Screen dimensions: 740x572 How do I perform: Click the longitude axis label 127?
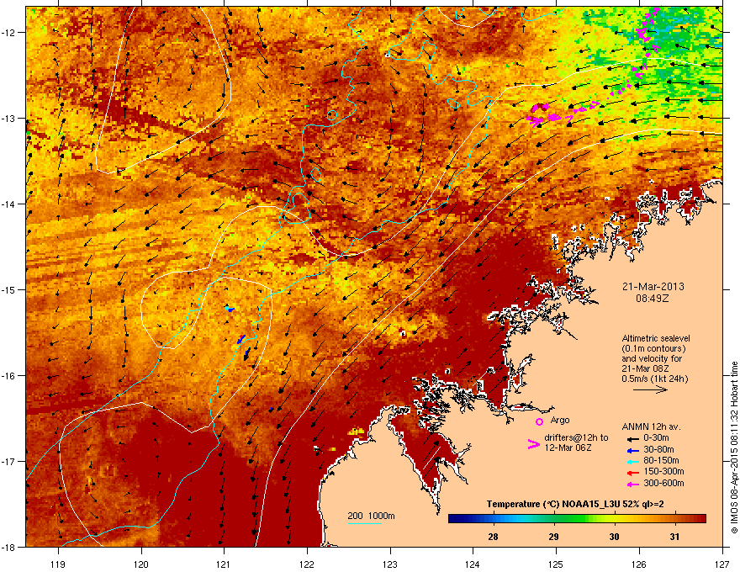[x=722, y=564]
